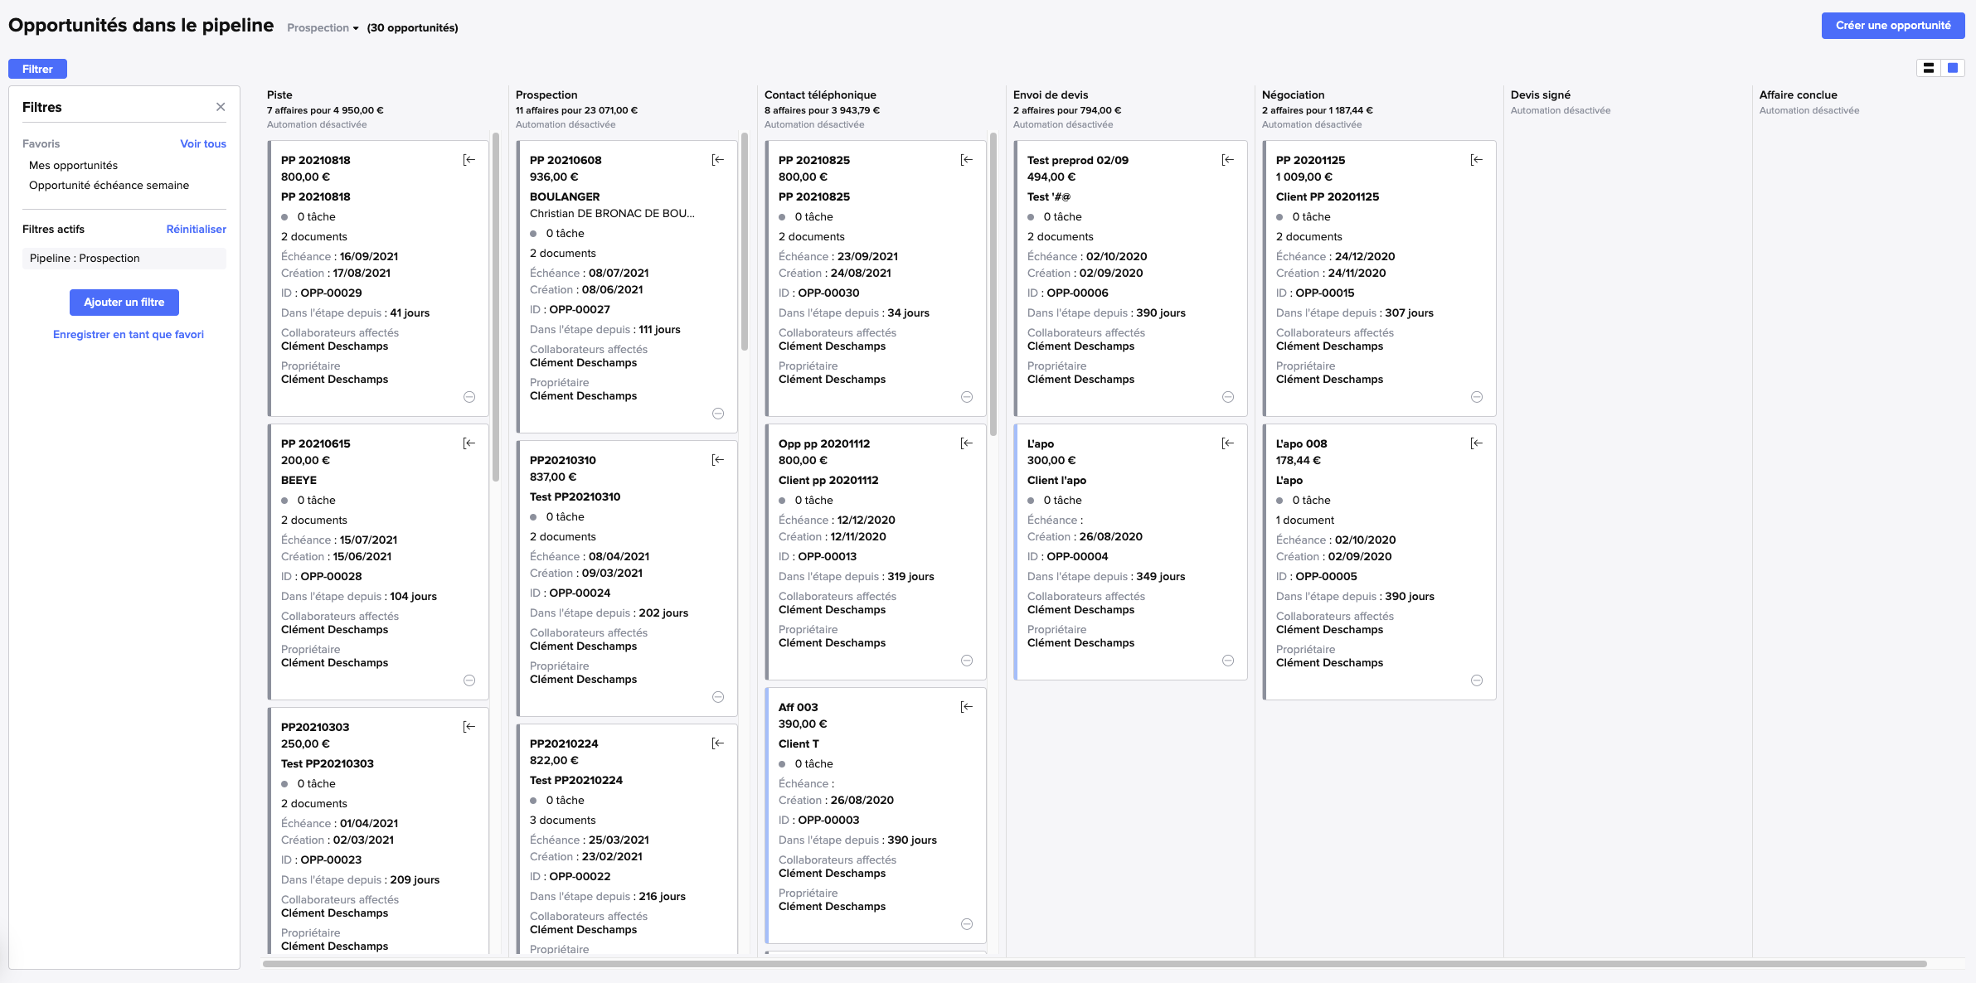Click minus circle icon on Opp pp 20201112 card
The width and height of the screenshot is (1976, 983).
point(967,661)
